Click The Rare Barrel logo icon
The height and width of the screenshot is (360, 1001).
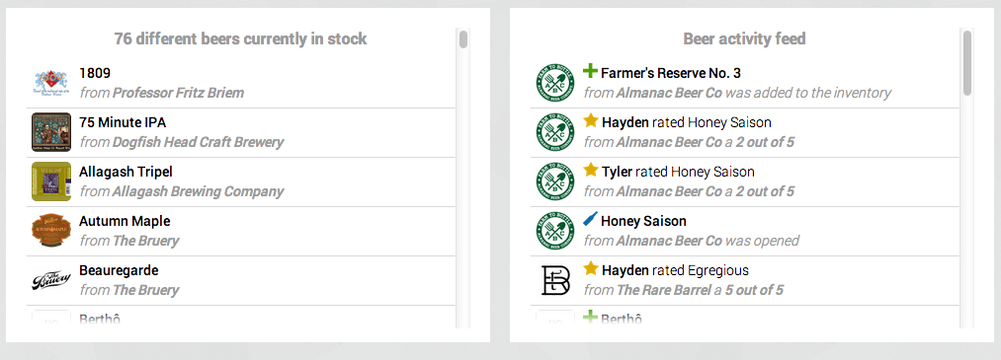coord(554,280)
